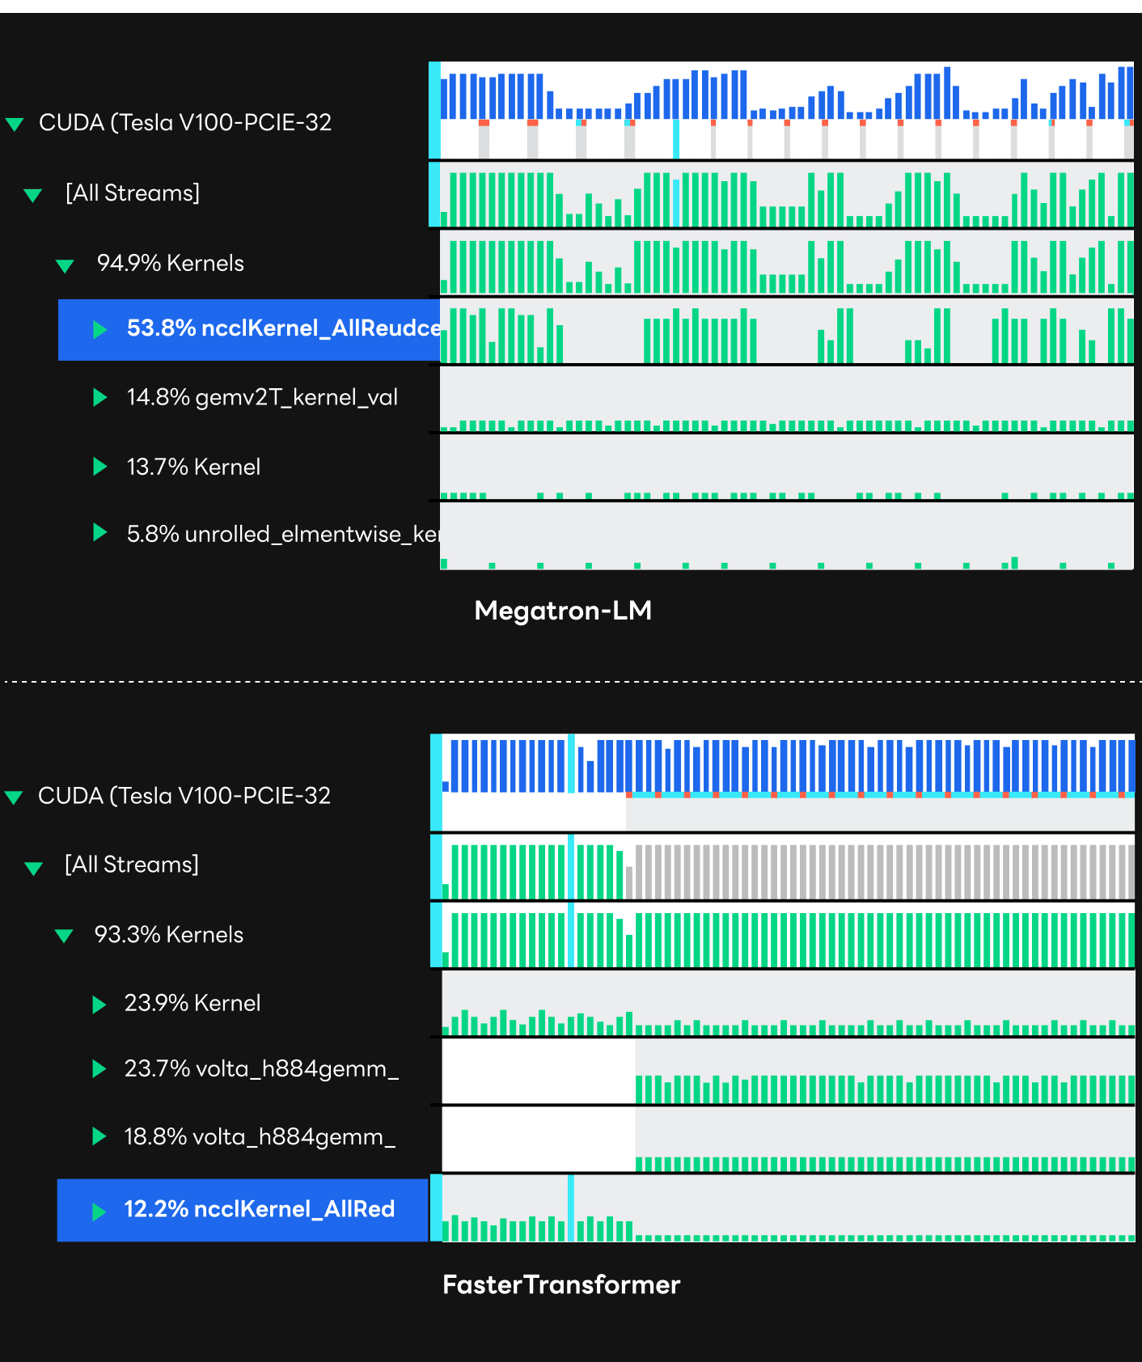Click the 18.8% volta_h884gemm_ timeline track
The image size is (1142, 1362).
point(789,1140)
